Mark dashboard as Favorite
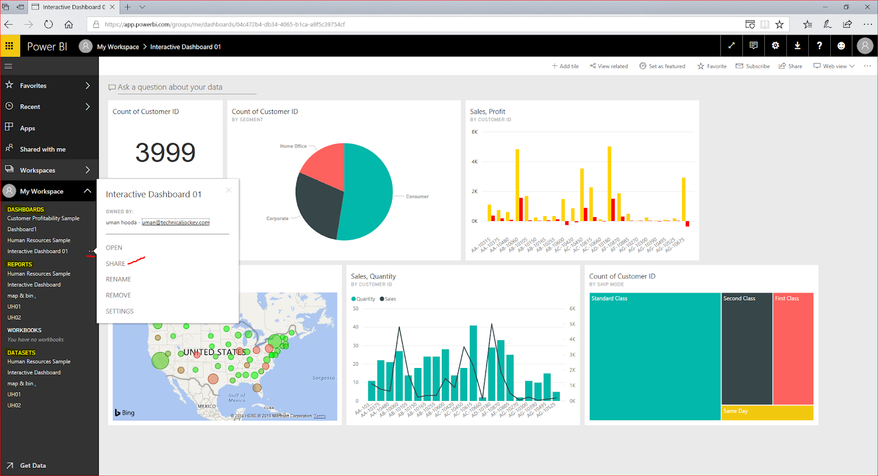Image resolution: width=878 pixels, height=476 pixels. tap(712, 66)
